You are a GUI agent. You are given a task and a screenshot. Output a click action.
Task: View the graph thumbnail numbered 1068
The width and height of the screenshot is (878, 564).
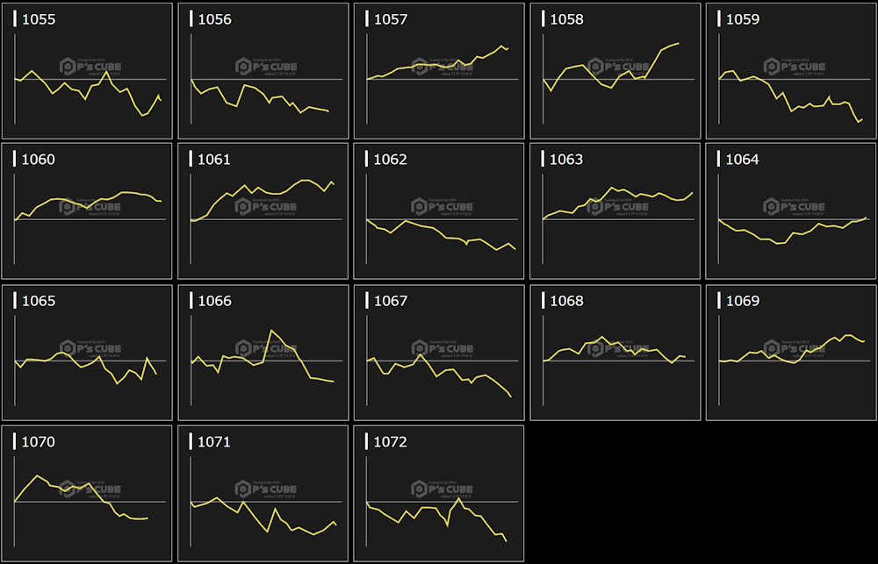[615, 353]
